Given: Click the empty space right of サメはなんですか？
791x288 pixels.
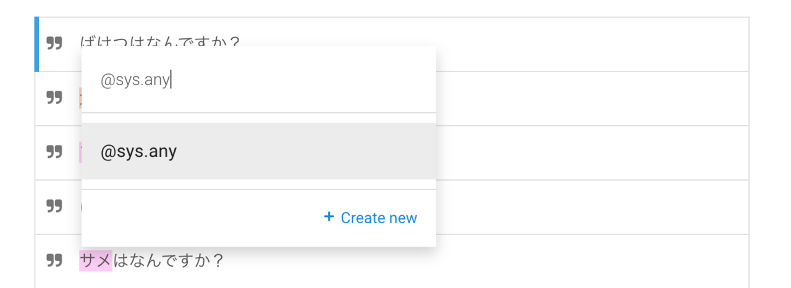Looking at the screenshot, I should pos(486,261).
